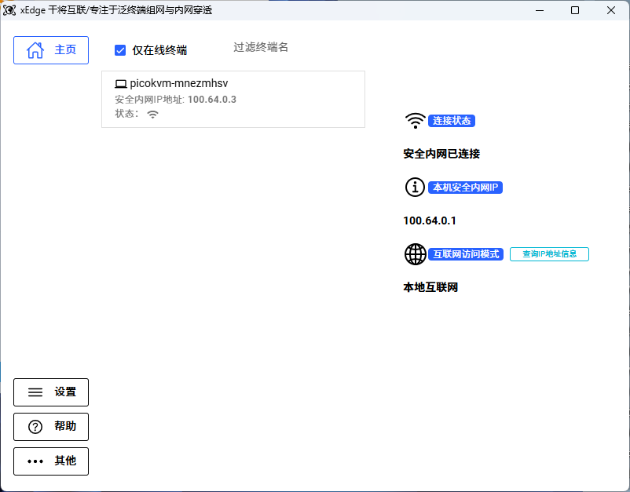Click the xEdge app logo in title bar
The height and width of the screenshot is (492, 630).
tap(10, 10)
